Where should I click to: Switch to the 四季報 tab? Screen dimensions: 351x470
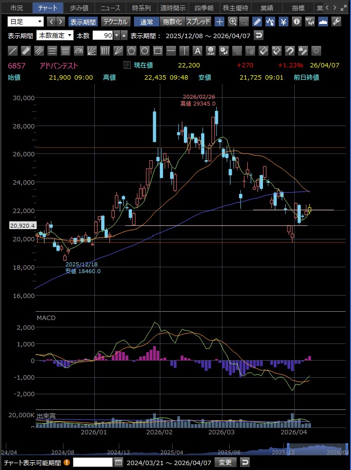pos(204,8)
